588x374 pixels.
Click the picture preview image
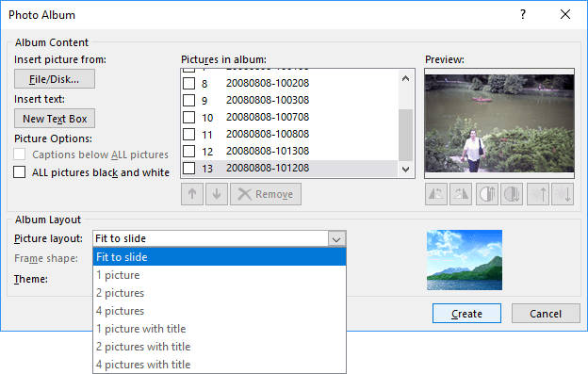499,123
